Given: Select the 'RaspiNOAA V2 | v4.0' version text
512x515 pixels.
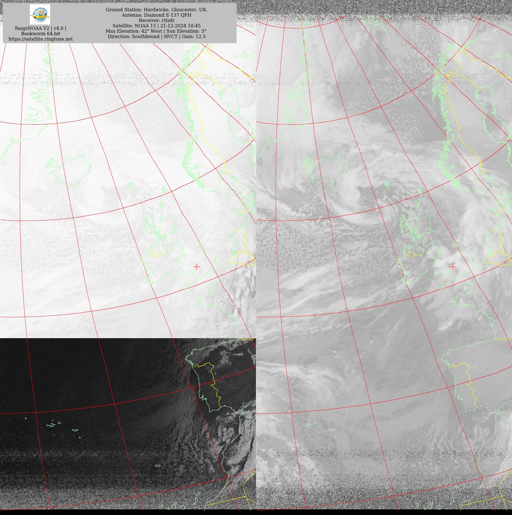Looking at the screenshot, I should [x=41, y=28].
